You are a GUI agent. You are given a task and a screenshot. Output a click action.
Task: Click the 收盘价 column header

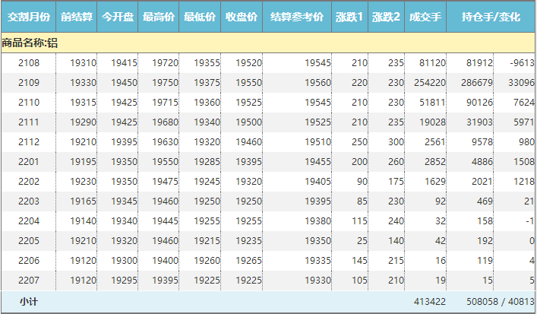242,17
